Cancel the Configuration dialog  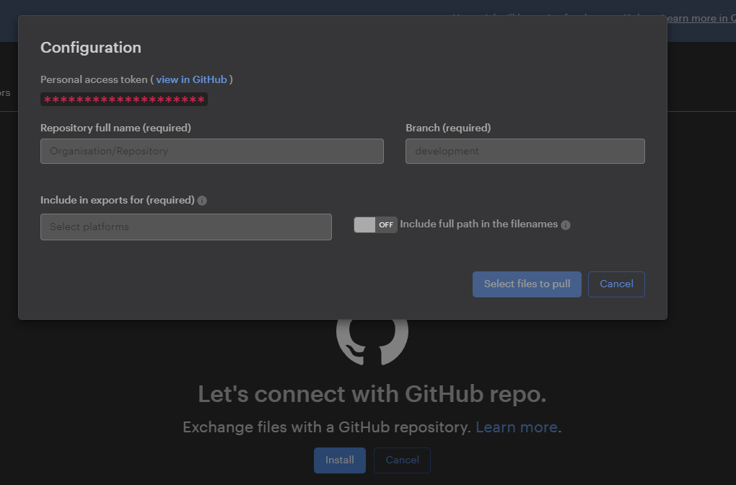click(616, 284)
